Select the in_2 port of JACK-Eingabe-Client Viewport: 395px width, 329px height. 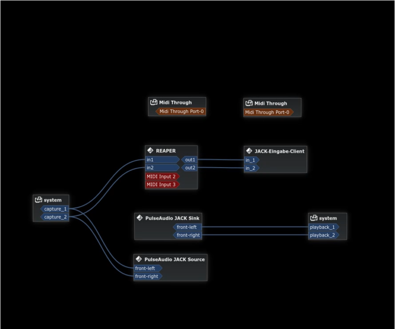pos(252,168)
